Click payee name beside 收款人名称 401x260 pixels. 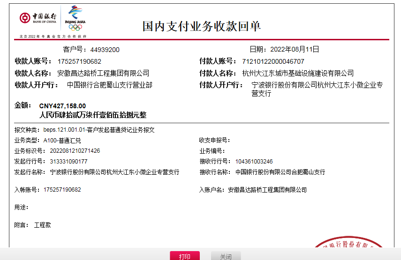[103, 73]
